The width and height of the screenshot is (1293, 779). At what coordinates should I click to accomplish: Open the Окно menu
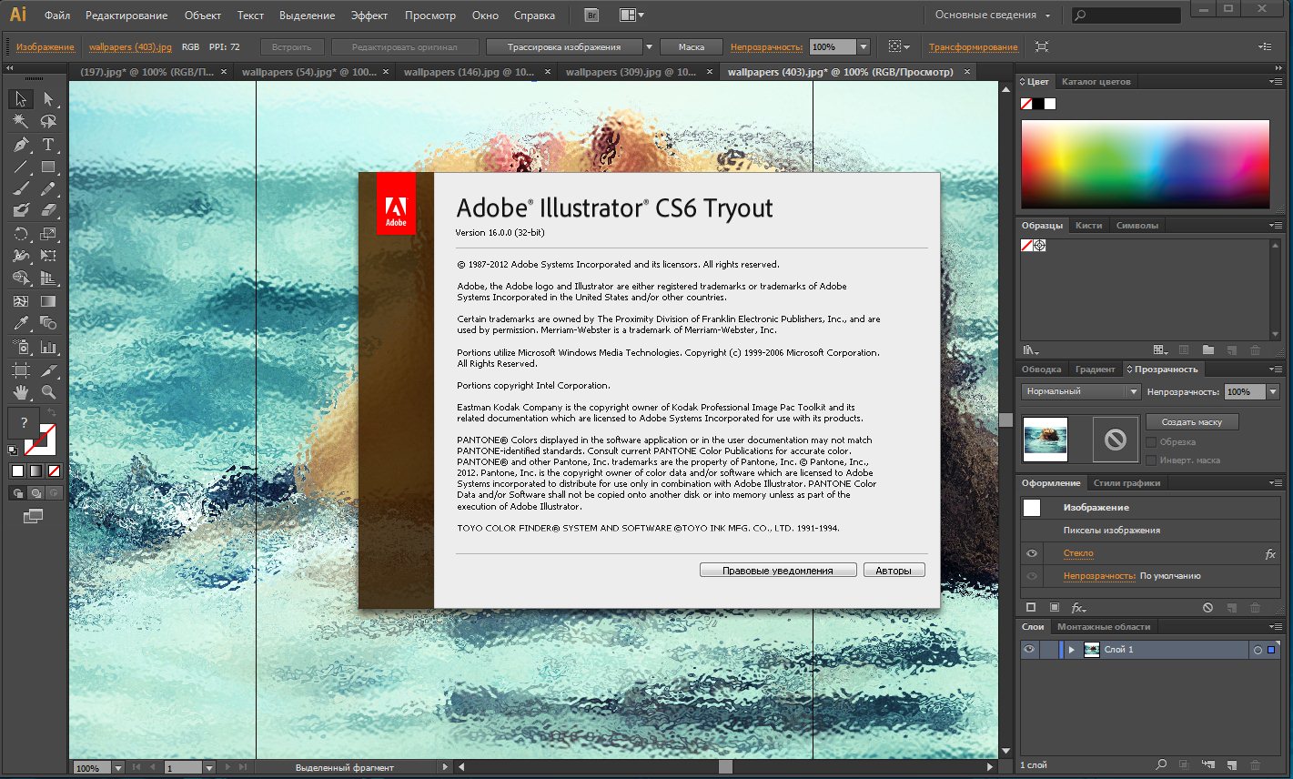click(485, 15)
